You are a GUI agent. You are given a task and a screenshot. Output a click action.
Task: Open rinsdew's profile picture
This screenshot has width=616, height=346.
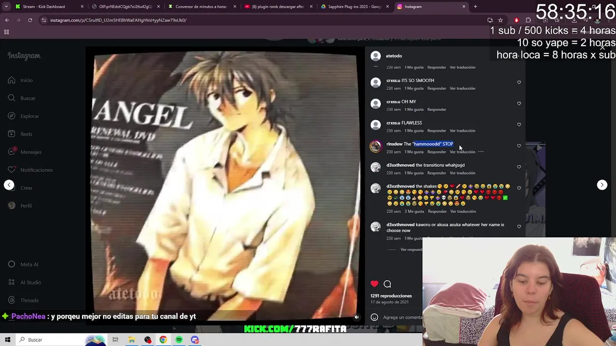coord(375,146)
